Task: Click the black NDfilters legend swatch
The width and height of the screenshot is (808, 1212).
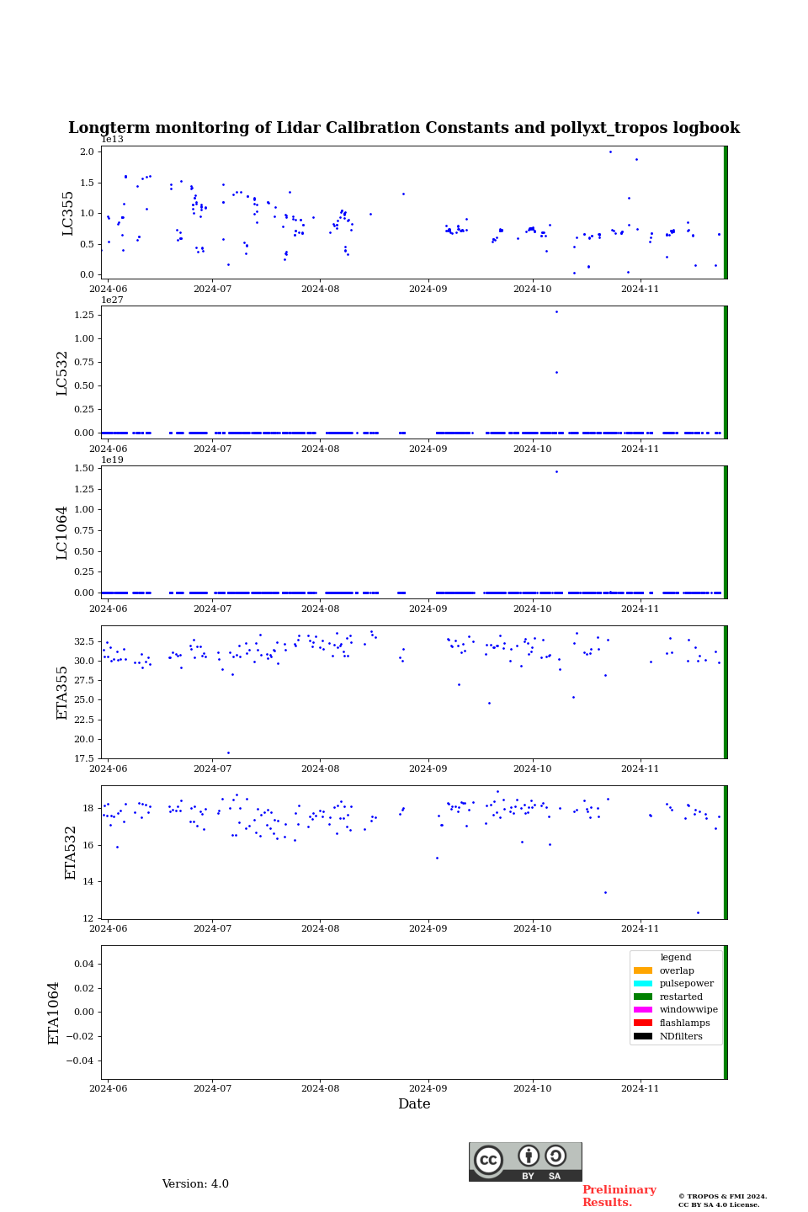Action: [x=643, y=1036]
